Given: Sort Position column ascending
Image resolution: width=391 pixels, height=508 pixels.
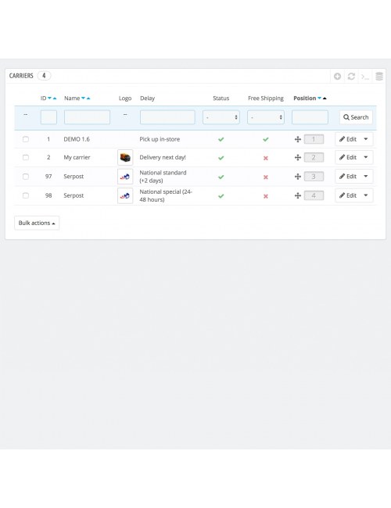Looking at the screenshot, I should (x=325, y=98).
